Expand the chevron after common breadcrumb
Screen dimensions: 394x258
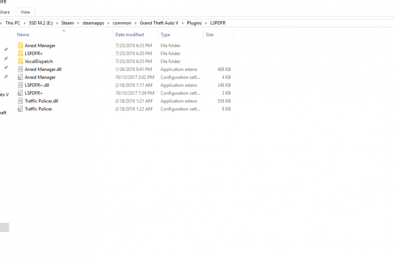[x=136, y=23]
